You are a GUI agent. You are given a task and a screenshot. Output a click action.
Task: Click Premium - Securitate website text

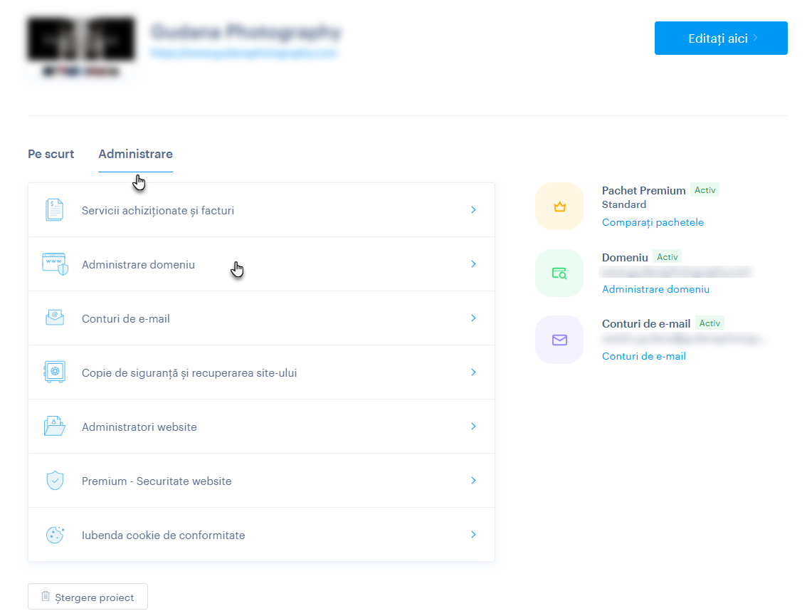[157, 481]
